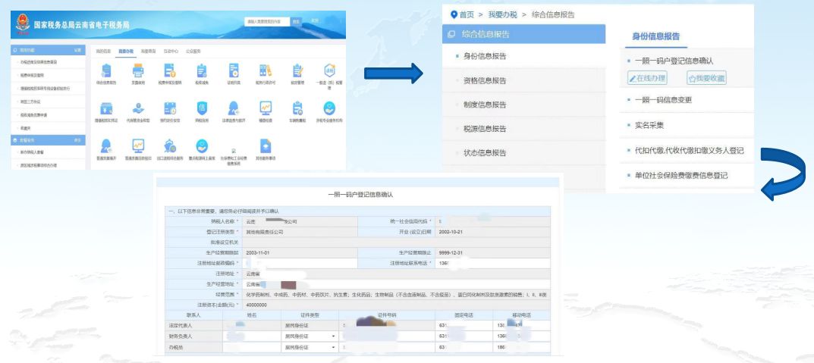The image size is (814, 363).
Task: Click 单位社会保险费缴费信息登记 entry
Action: click(681, 175)
